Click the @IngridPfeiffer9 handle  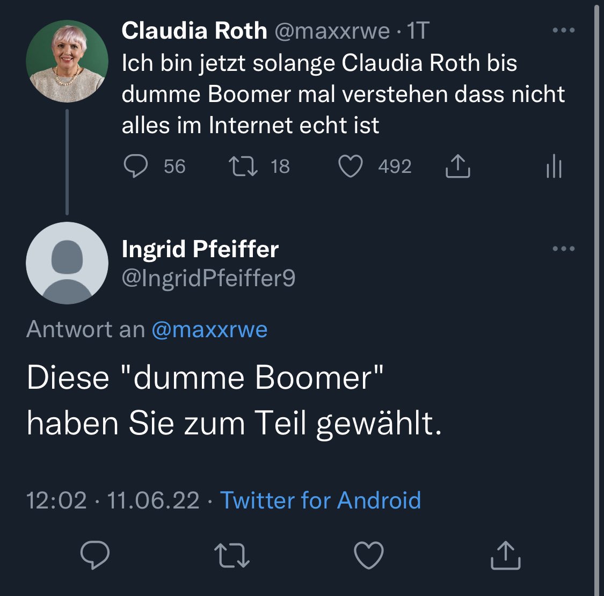click(208, 278)
